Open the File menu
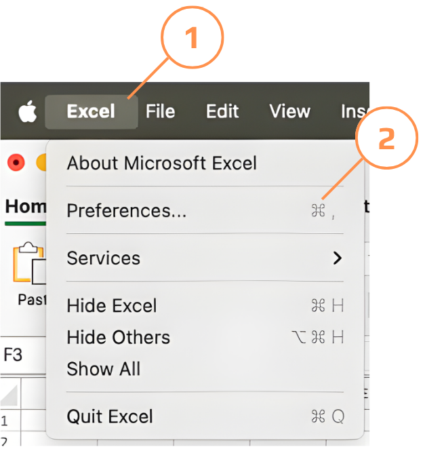This screenshot has height=449, width=425. click(160, 112)
